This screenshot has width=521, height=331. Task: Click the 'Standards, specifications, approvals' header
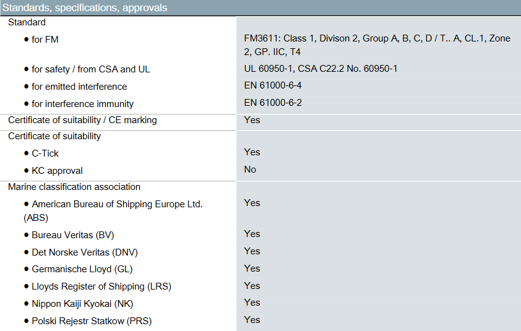pyautogui.click(x=85, y=7)
